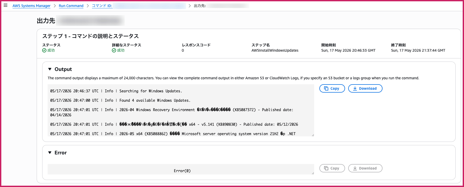Select start time 'Sun, 17 May 2026 20:46:33 GMT'
464x187 pixels.
coord(348,50)
